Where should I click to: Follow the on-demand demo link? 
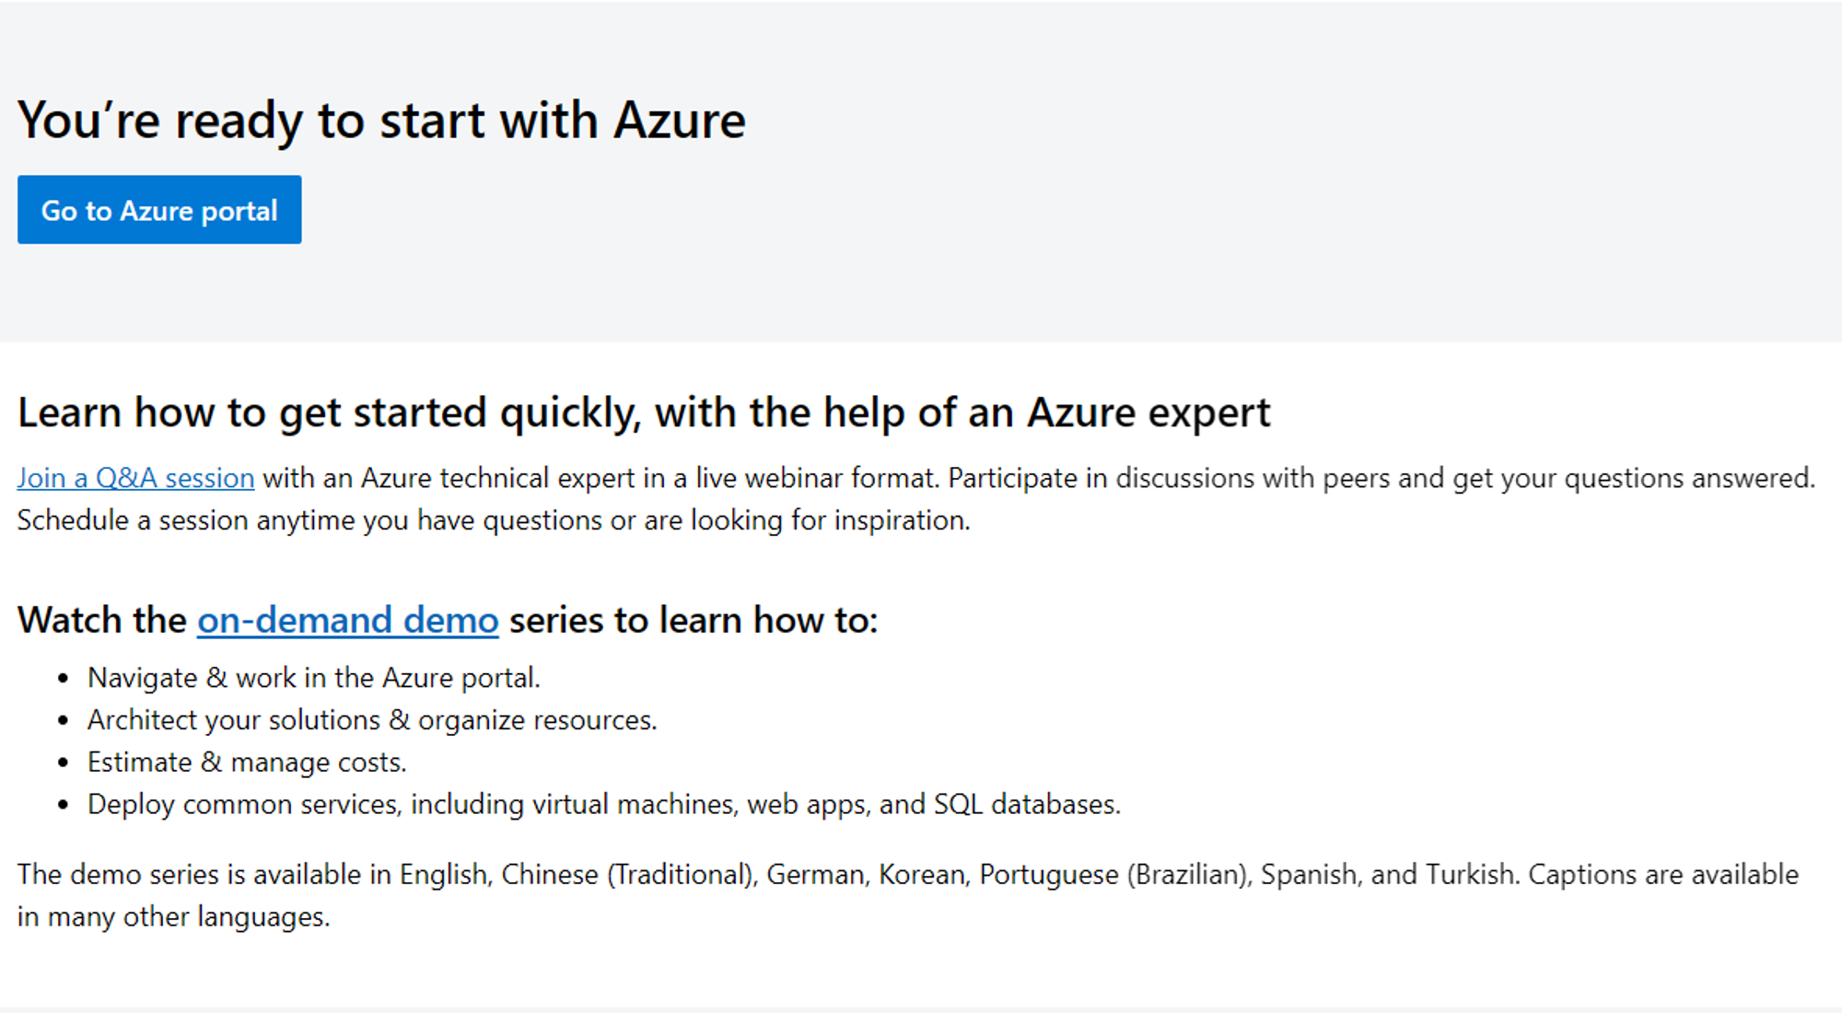point(348,620)
